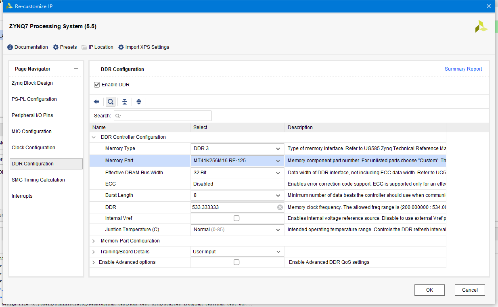Check Enable Advanced options checkbox

tap(236, 262)
